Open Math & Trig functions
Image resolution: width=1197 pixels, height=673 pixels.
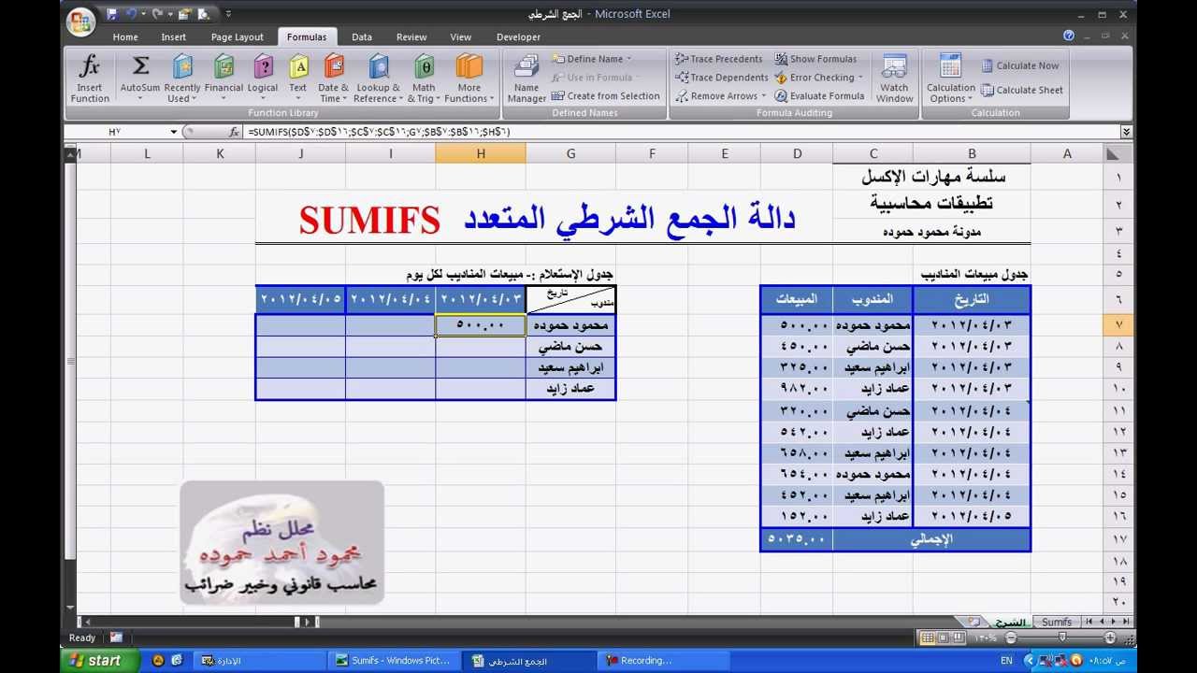pos(424,79)
